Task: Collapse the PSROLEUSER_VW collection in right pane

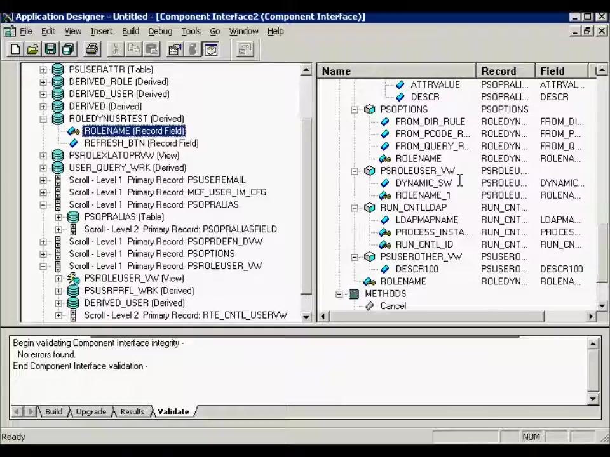Action: [x=355, y=171]
